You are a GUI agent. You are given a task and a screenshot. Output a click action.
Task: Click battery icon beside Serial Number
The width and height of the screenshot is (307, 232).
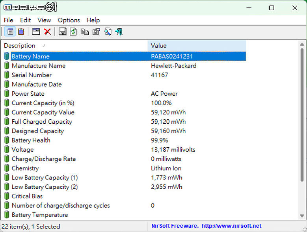coord(7,75)
